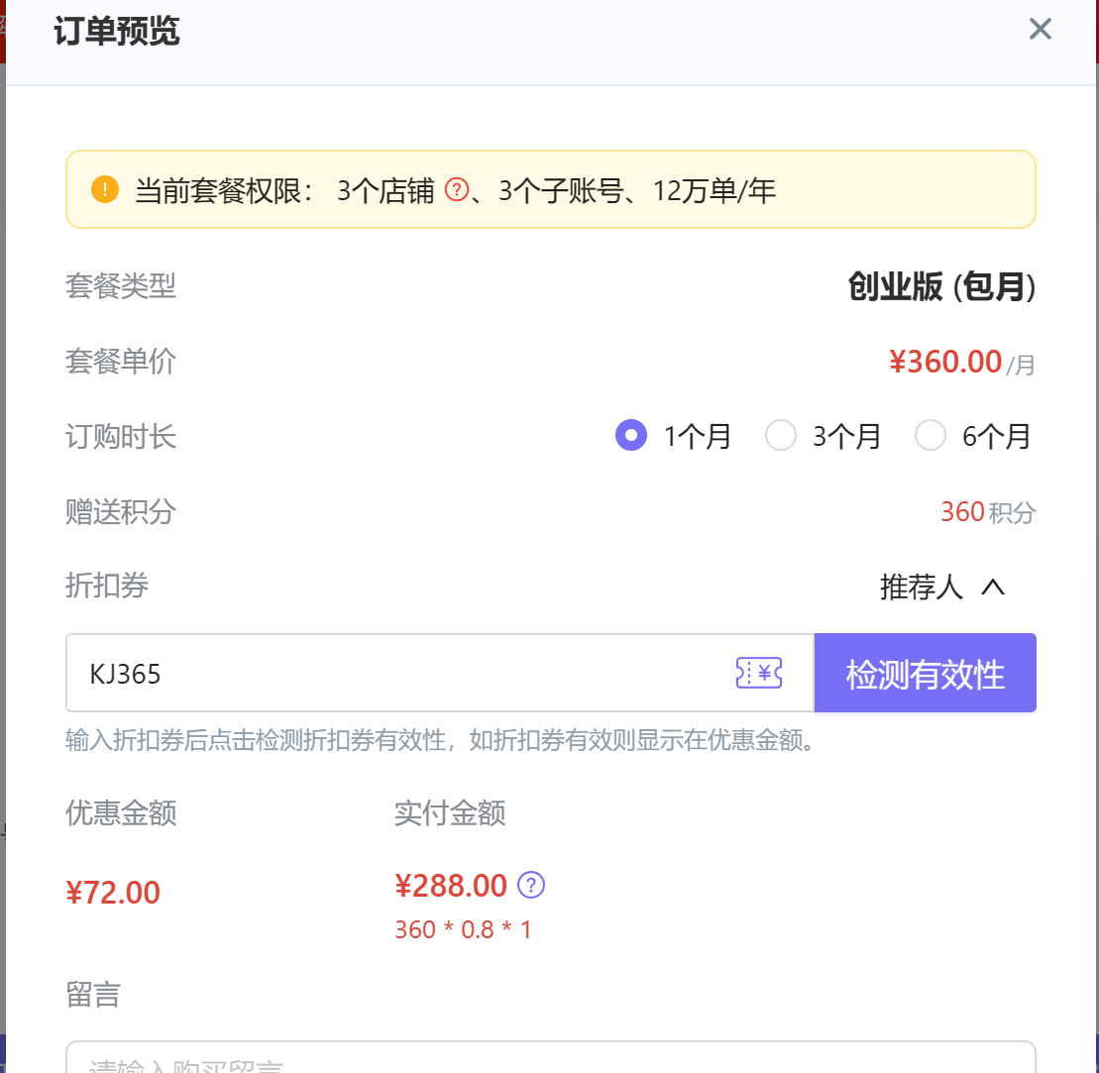This screenshot has width=1099, height=1073.
Task: Pick the 6个月 duration radio button
Action: (x=931, y=435)
